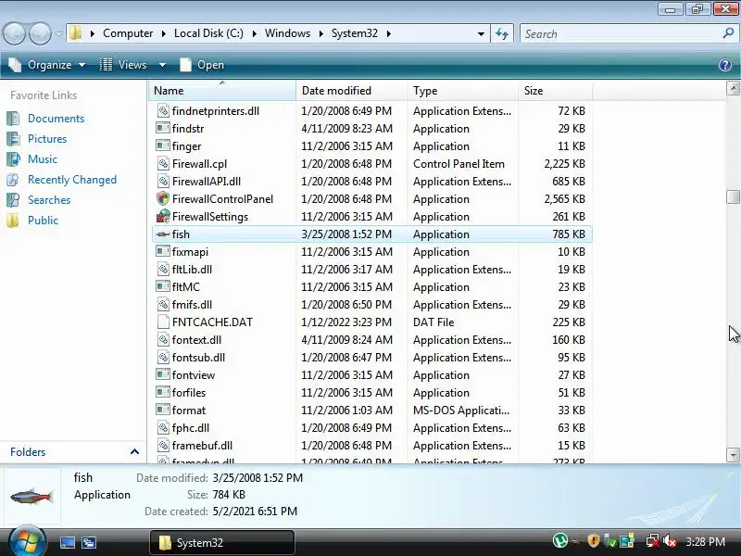The height and width of the screenshot is (556, 741).
Task: Click the taskbar clock showing 3:28 PM
Action: 705,542
